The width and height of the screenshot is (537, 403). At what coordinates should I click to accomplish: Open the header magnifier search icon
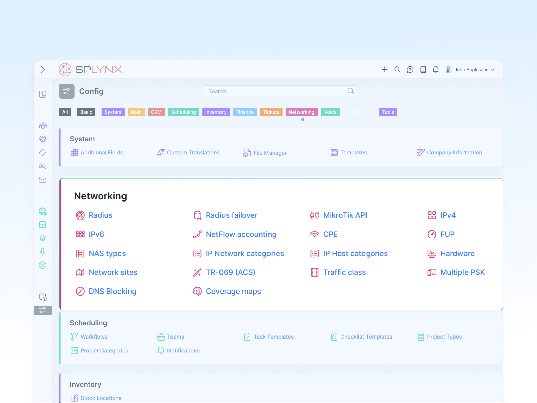(397, 70)
